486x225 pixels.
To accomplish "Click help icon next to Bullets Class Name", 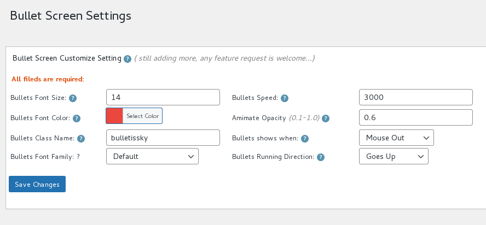I will pos(80,139).
